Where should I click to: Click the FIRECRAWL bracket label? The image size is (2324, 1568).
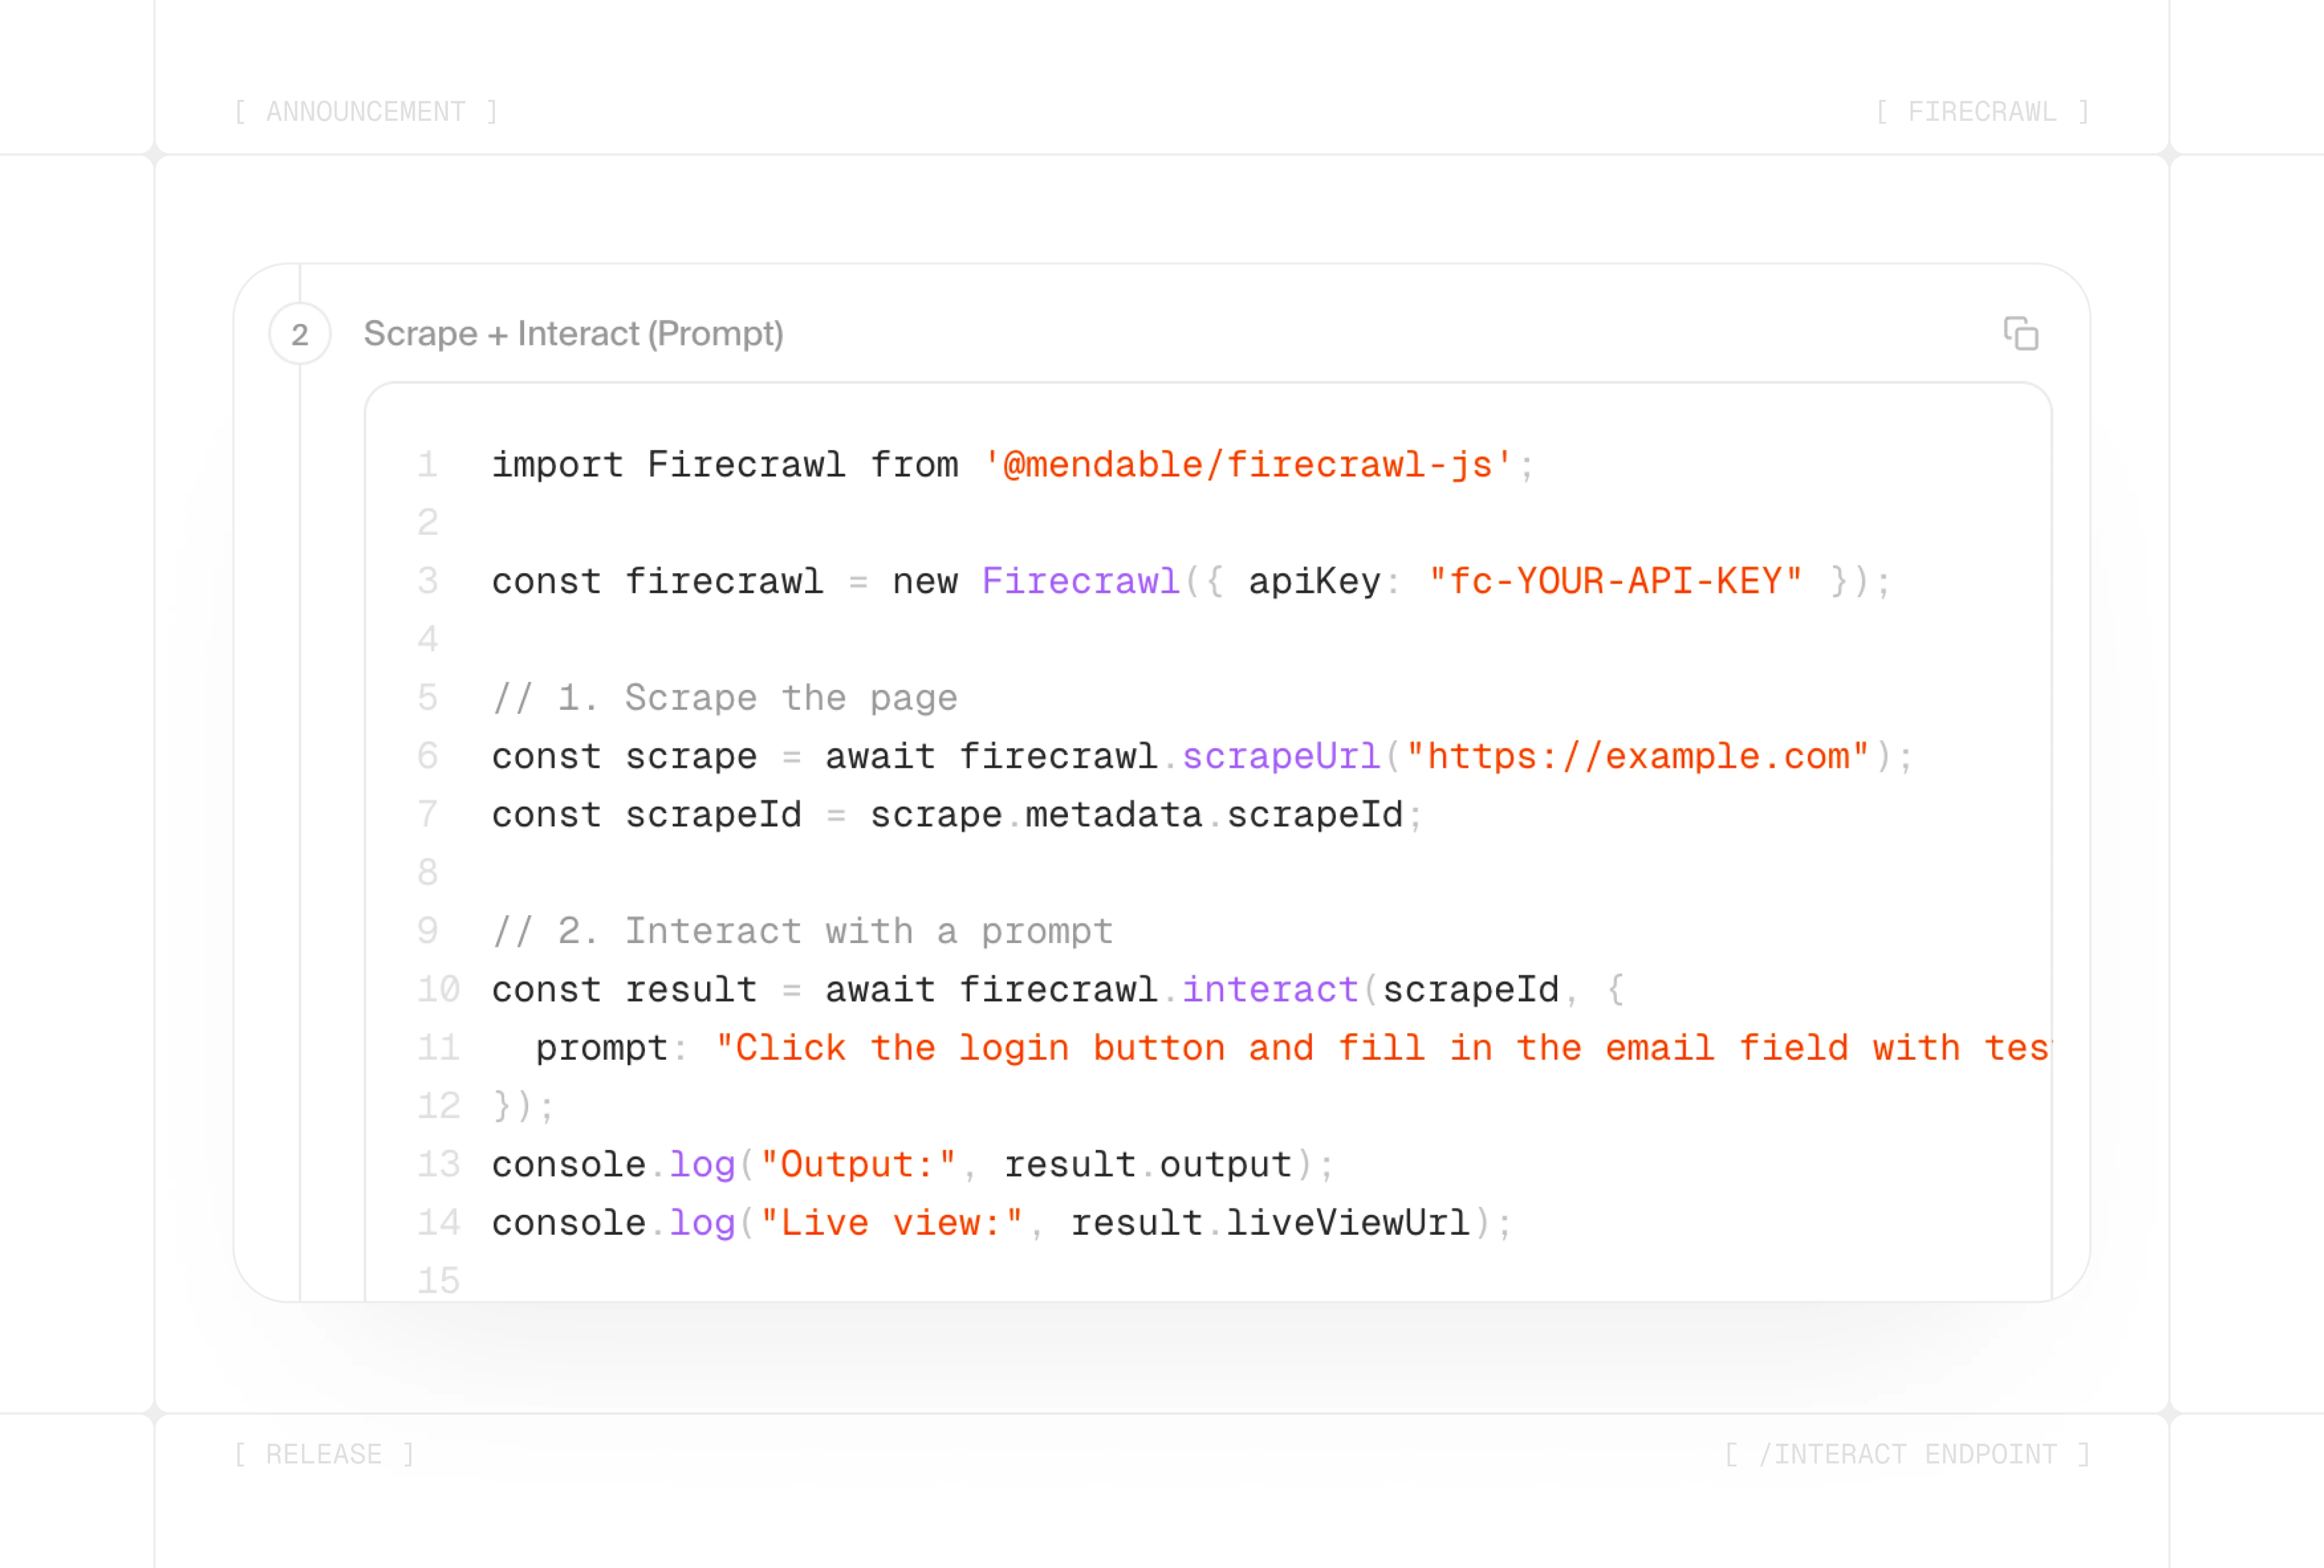(1982, 112)
